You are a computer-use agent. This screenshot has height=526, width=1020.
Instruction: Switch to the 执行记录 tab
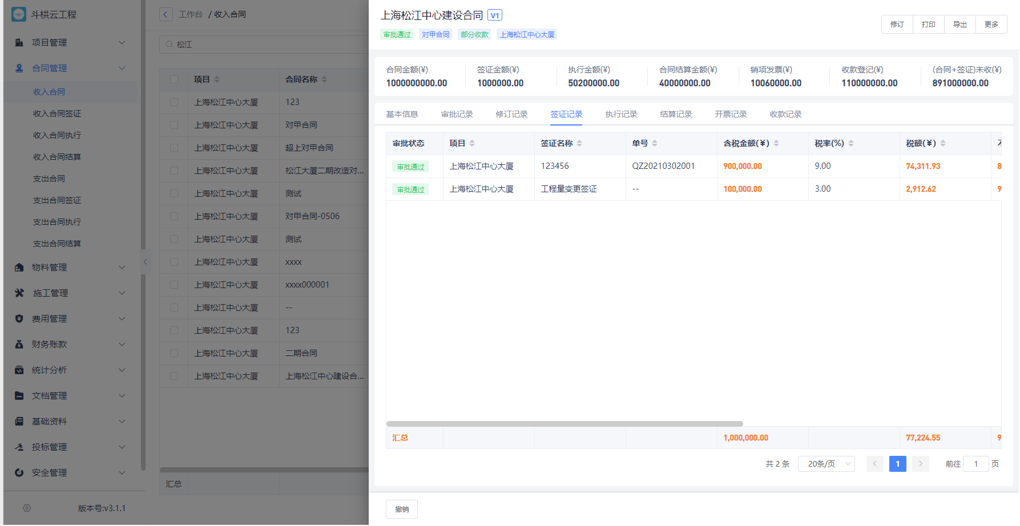tap(621, 114)
